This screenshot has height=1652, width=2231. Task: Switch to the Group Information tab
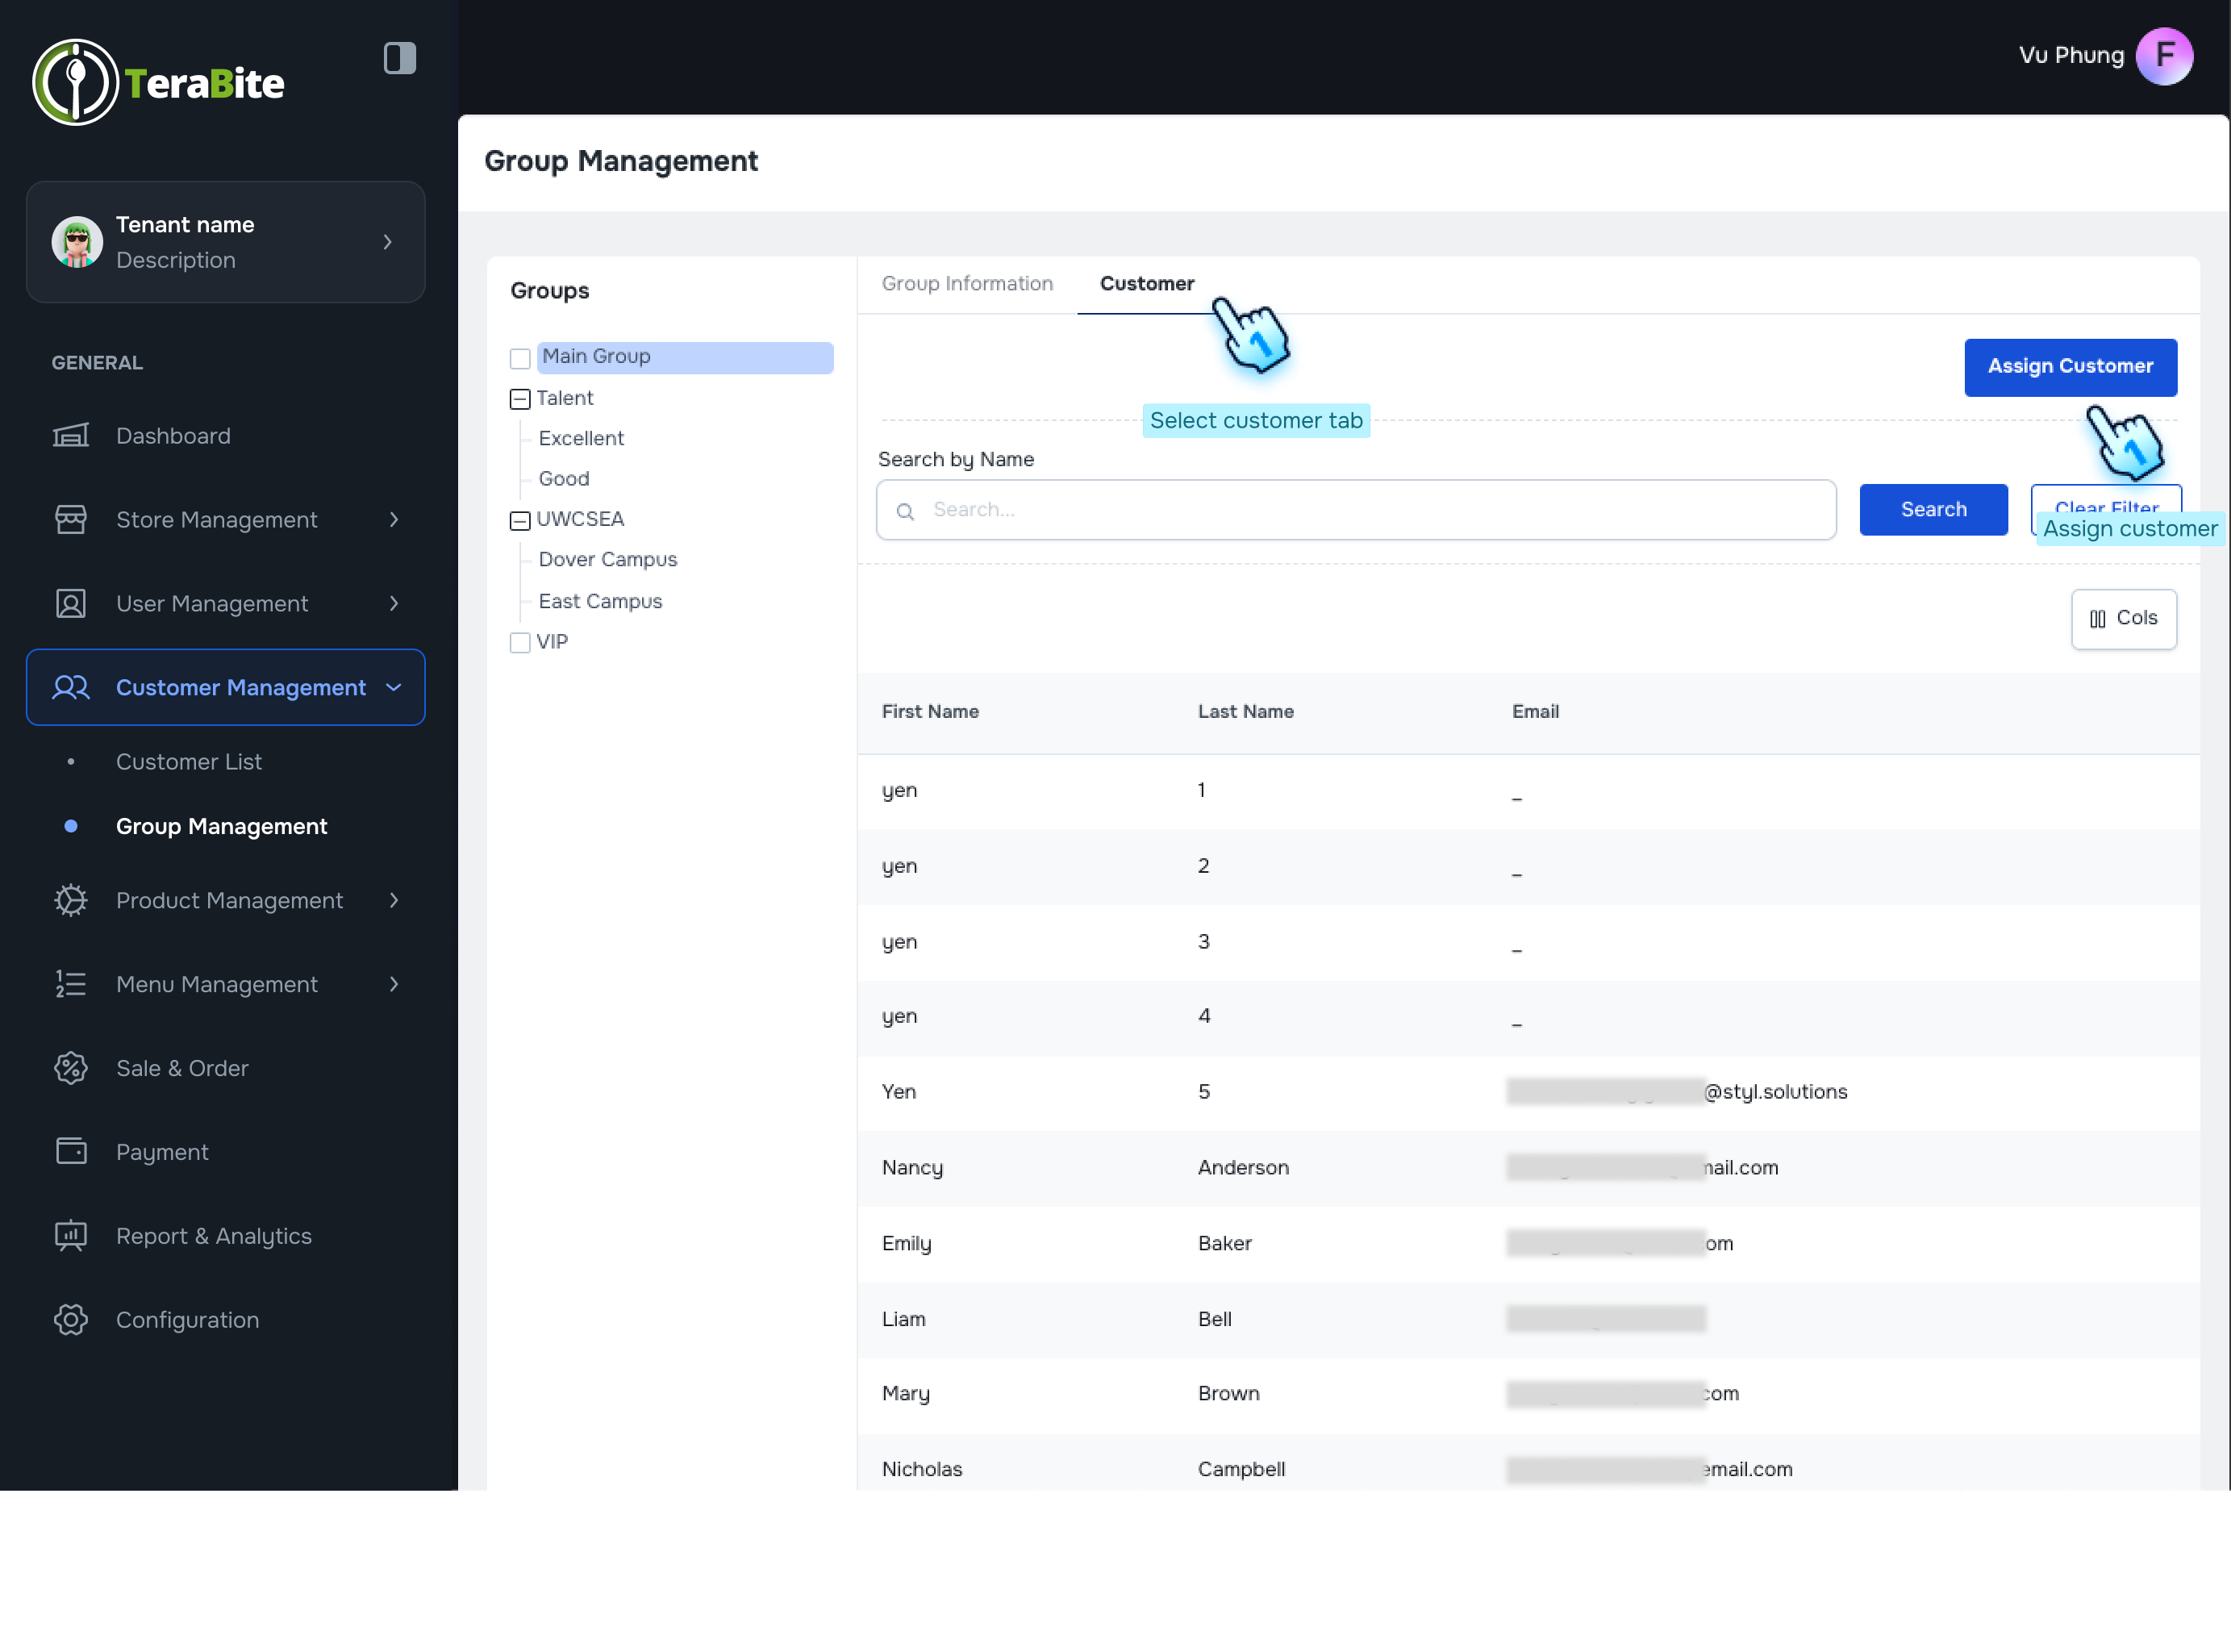click(x=966, y=284)
